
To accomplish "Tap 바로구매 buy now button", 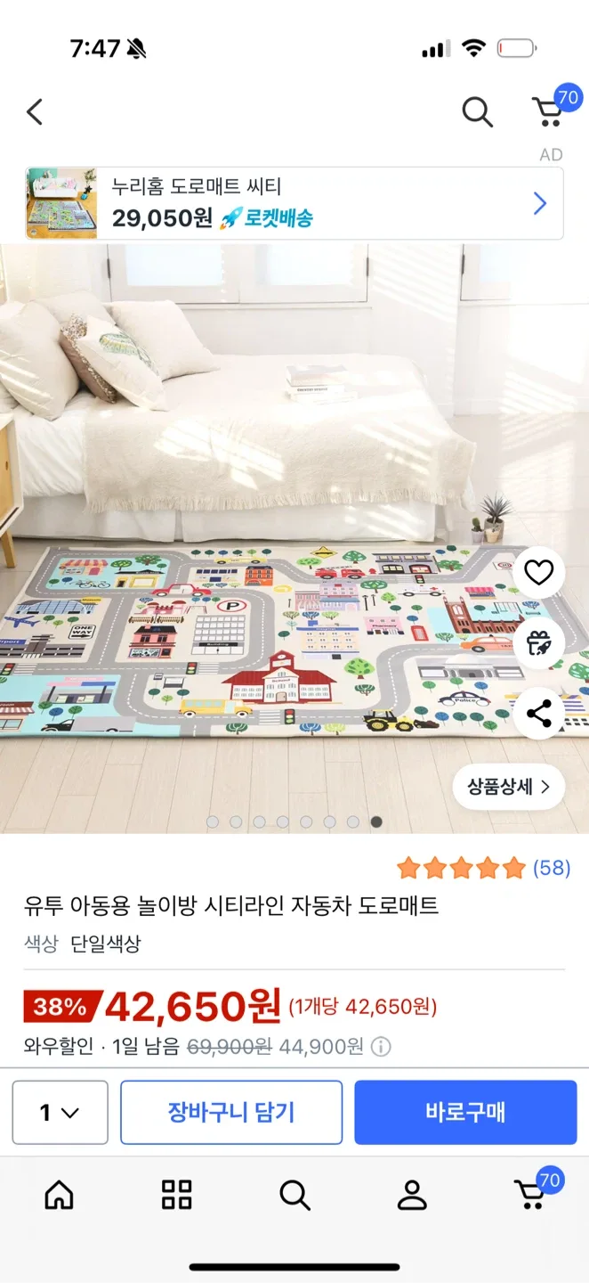I will tap(465, 1112).
